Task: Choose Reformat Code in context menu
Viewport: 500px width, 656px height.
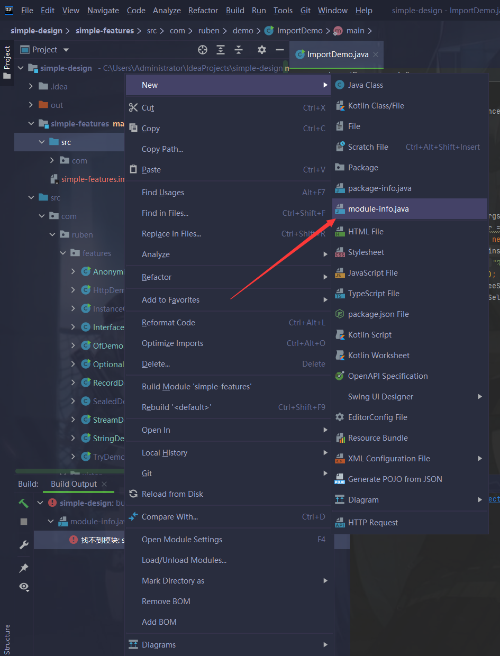Action: tap(168, 323)
